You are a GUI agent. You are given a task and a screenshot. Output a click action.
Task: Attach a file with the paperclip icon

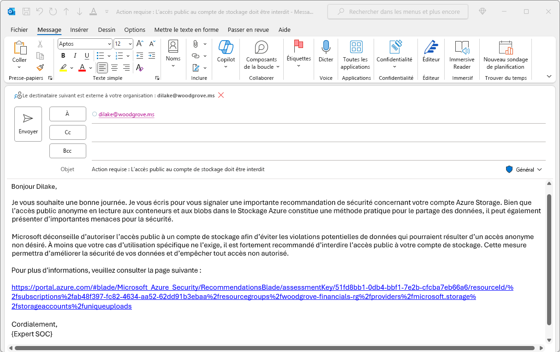pyautogui.click(x=196, y=44)
